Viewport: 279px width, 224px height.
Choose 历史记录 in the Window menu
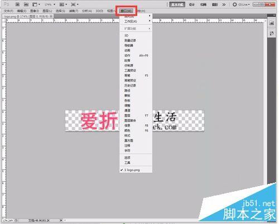[136, 85]
